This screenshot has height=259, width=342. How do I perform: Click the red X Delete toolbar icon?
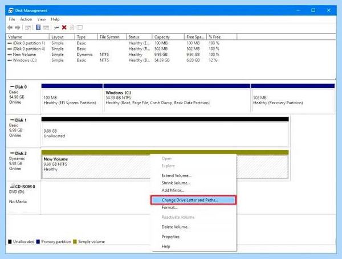[64, 27]
